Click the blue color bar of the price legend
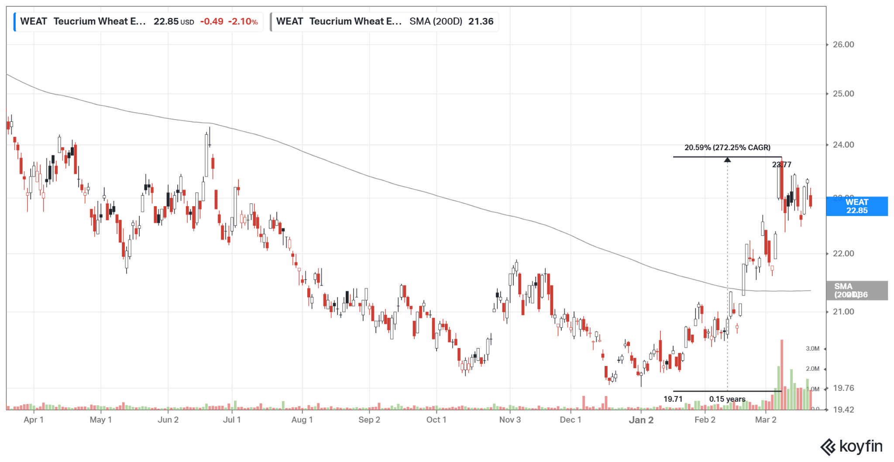 coord(15,22)
